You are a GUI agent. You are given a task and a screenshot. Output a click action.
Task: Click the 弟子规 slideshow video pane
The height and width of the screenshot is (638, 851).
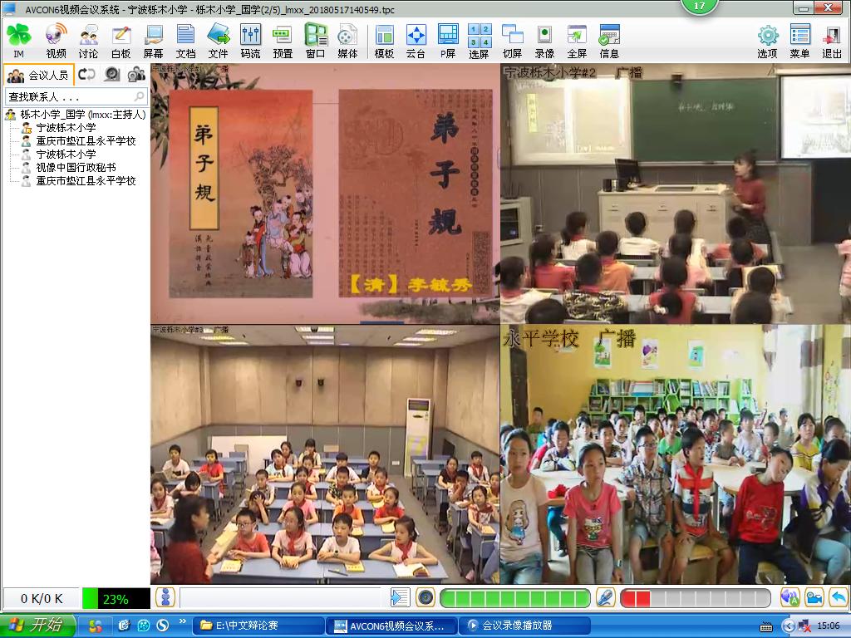(325, 194)
